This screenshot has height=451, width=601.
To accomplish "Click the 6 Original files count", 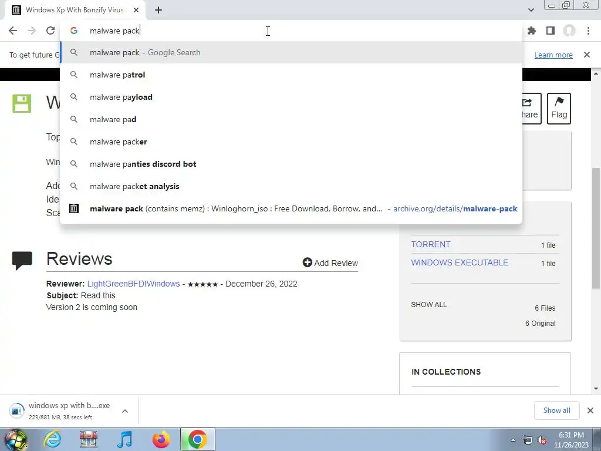I will [x=540, y=324].
